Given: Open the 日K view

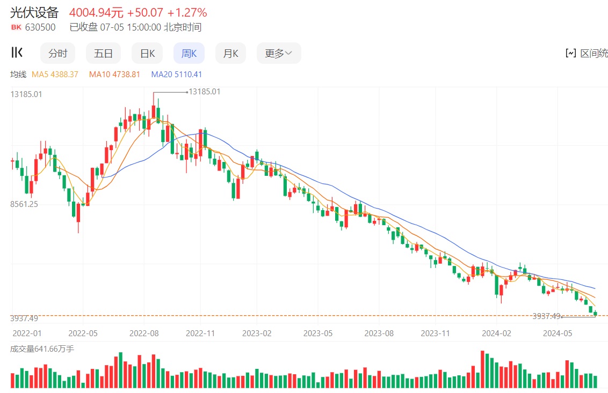Looking at the screenshot, I should [x=147, y=53].
